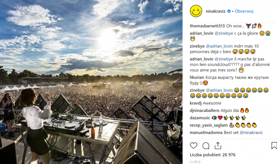The image size is (277, 164).
Task: Click the comment speech bubble icon
Action: [206, 146]
